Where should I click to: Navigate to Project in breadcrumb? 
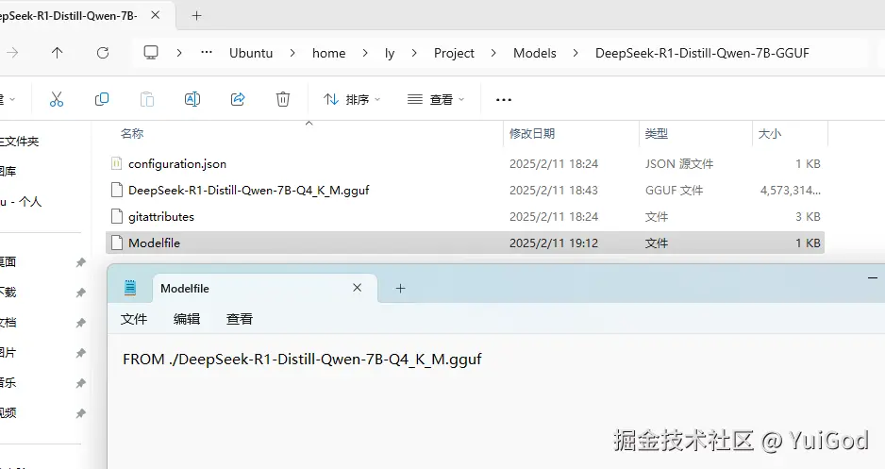(455, 53)
